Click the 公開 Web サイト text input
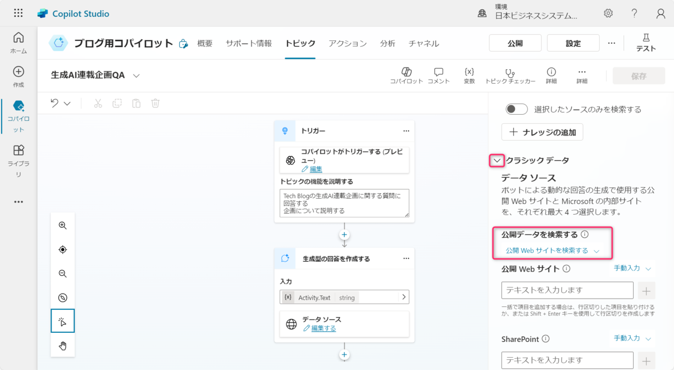This screenshot has height=370, width=674. coord(567,290)
